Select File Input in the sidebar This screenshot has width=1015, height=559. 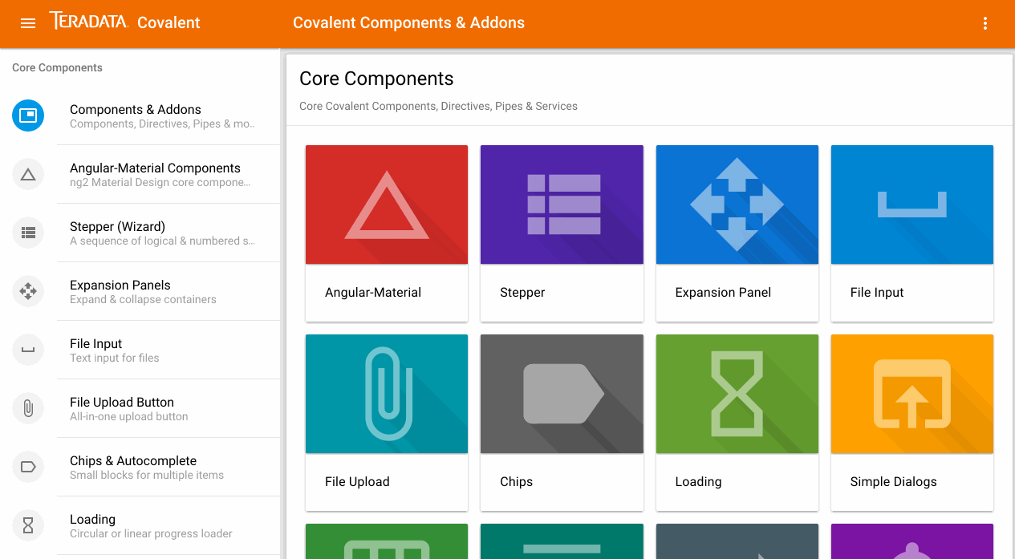click(x=140, y=350)
